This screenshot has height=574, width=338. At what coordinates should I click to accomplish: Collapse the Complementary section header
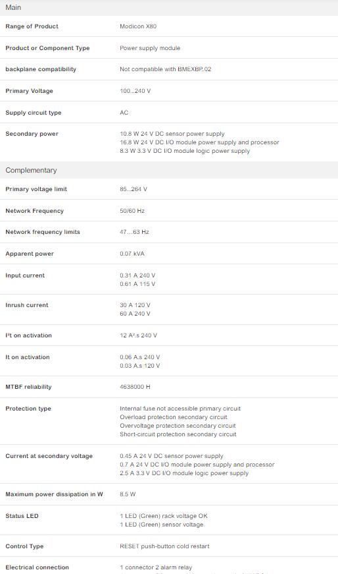169,170
